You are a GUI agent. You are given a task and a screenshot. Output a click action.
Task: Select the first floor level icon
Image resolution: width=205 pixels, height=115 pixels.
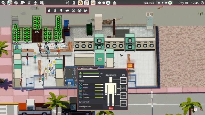coord(100,3)
